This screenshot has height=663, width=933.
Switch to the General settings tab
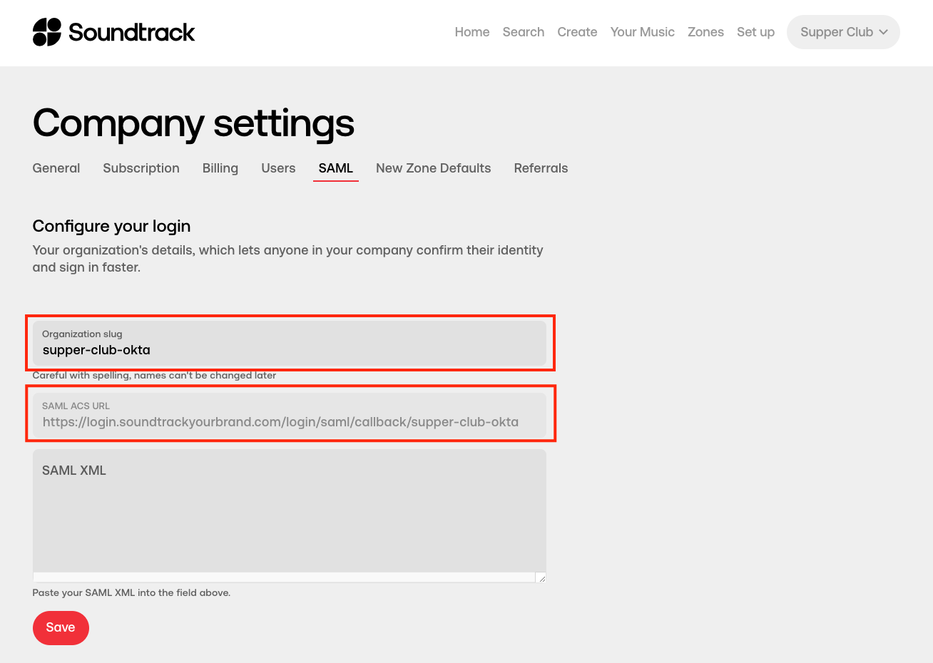click(x=56, y=168)
